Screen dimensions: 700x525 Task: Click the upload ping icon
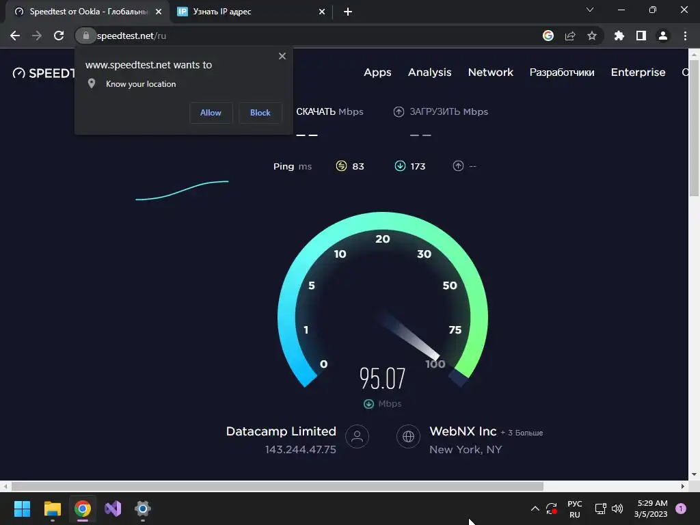[x=458, y=166]
